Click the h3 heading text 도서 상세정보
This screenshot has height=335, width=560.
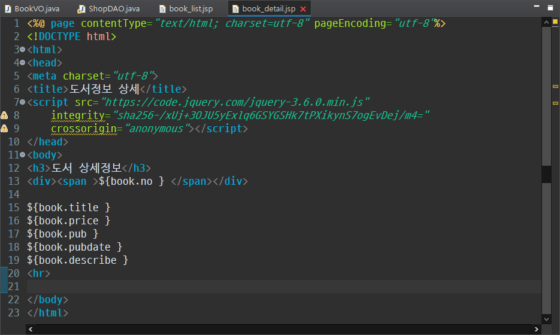pyautogui.click(x=87, y=167)
